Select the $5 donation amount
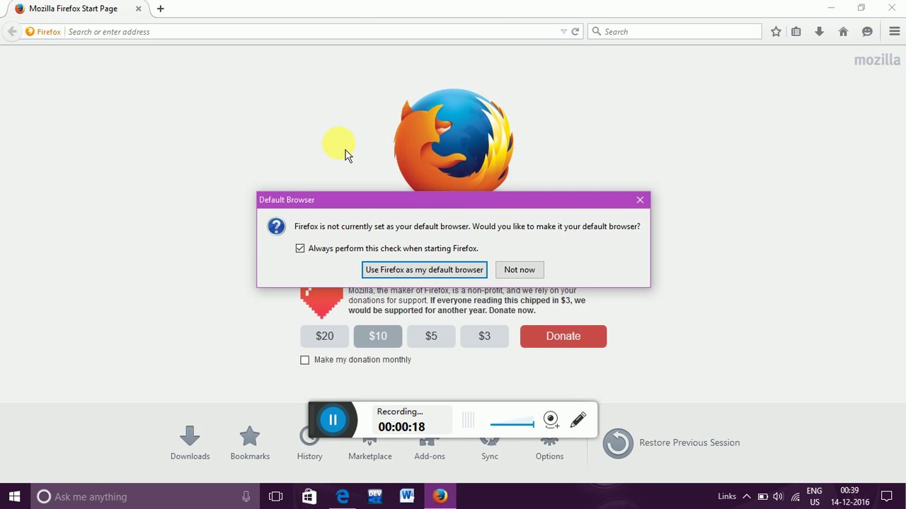This screenshot has height=509, width=906. [x=431, y=336]
